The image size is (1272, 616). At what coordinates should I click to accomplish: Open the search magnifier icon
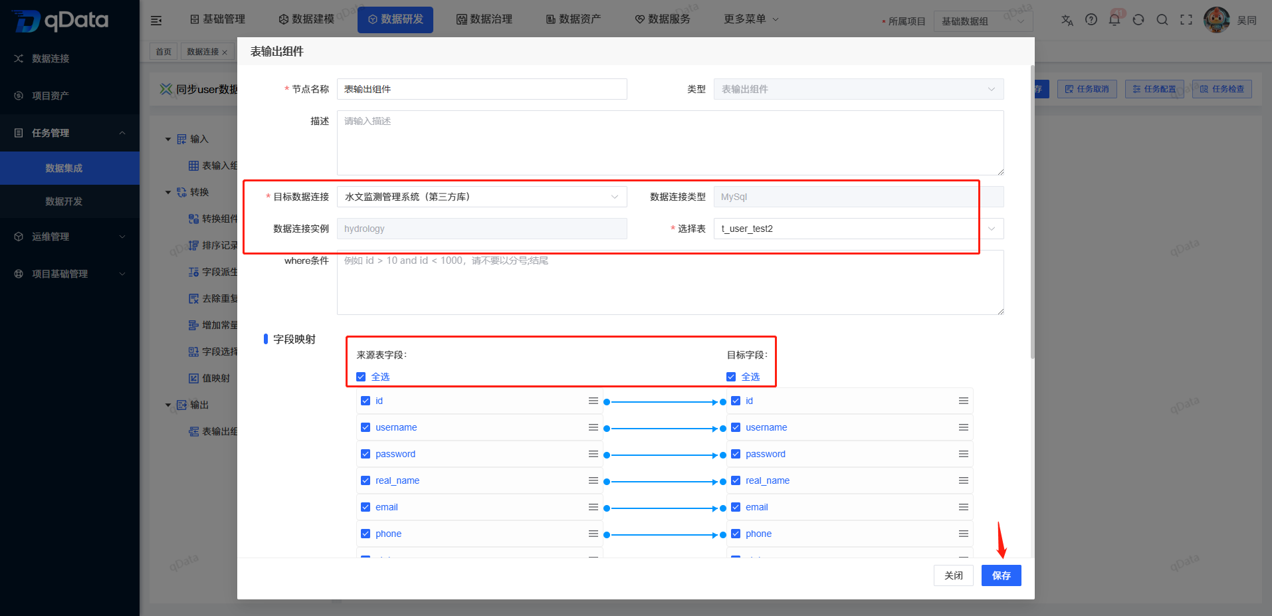click(x=1162, y=20)
